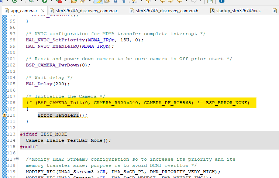This screenshot has width=279, height=178.
Task: Open the dropdown arrow next to Debug icon
Action: [x=38, y=1]
